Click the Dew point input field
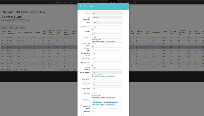 (x=107, y=37)
